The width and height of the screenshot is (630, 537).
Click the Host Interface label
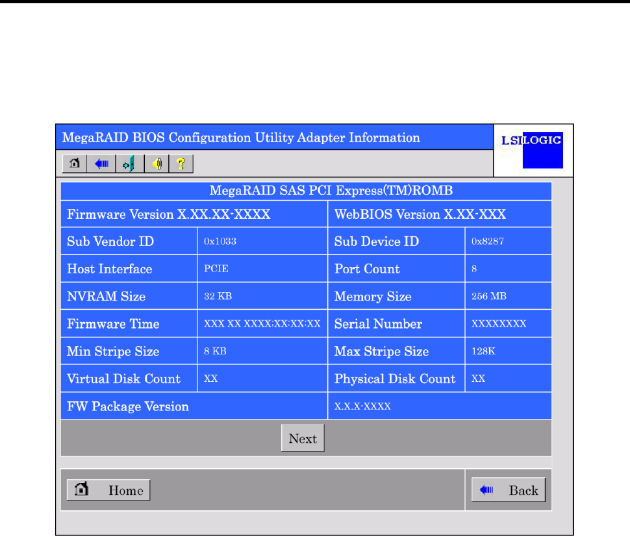110,269
